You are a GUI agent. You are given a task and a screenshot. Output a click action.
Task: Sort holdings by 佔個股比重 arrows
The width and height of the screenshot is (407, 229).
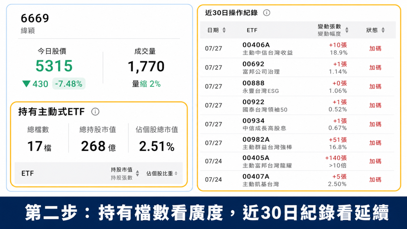click(x=176, y=173)
